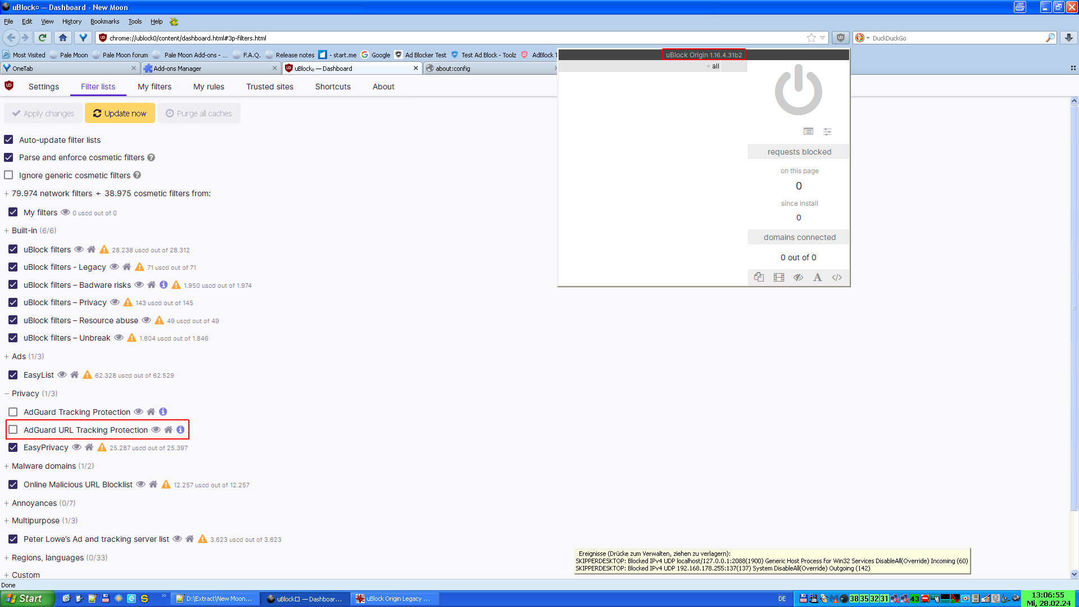The image size is (1079, 607).
Task: Open the URL history dropdown arrow
Action: point(822,38)
